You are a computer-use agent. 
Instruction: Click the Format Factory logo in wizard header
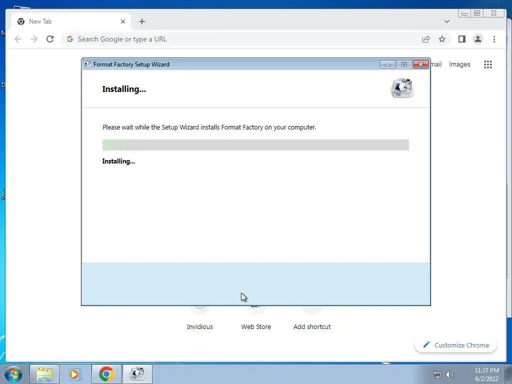point(402,88)
